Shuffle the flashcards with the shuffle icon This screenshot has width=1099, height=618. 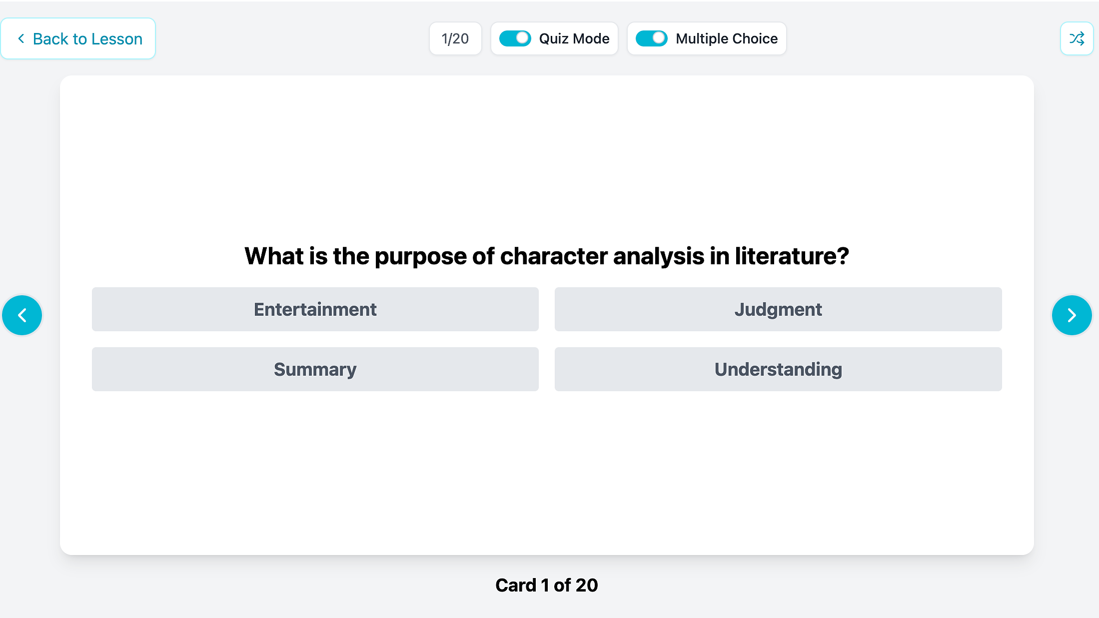click(x=1077, y=38)
